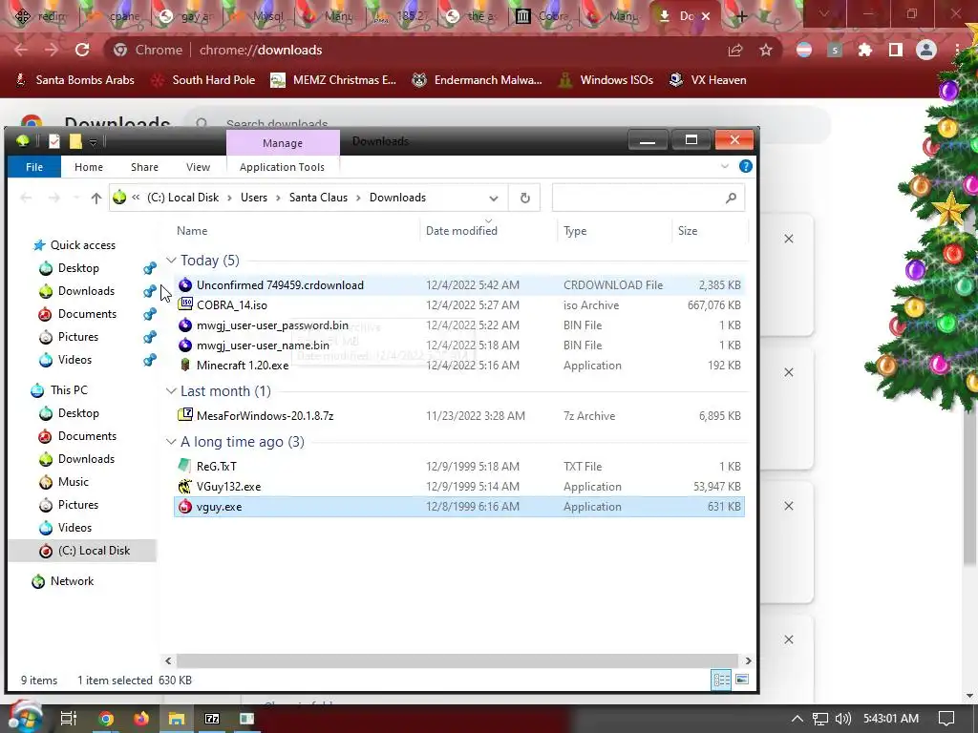Collapse the A long time ago group

pyautogui.click(x=171, y=441)
